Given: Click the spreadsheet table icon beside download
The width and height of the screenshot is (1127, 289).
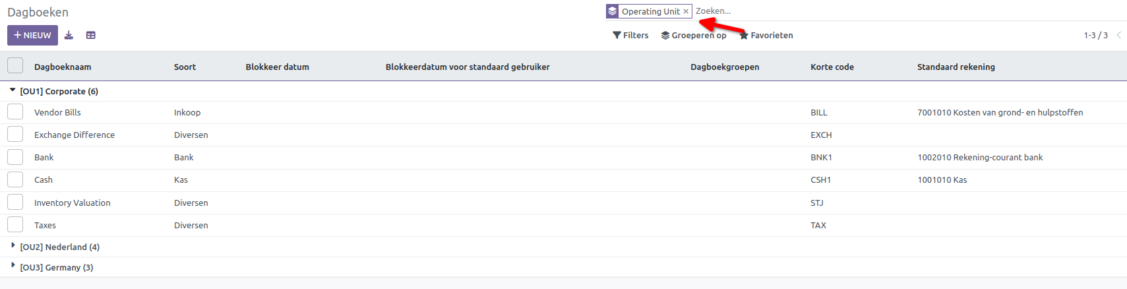Looking at the screenshot, I should [x=91, y=36].
